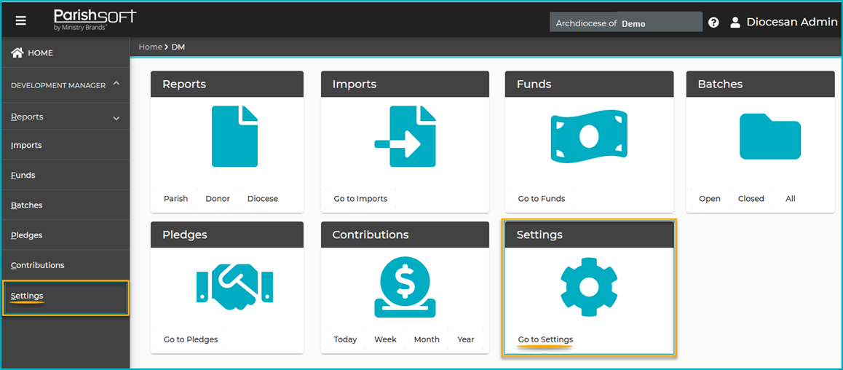Viewport: 843px width, 370px height.
Task: Open the Archdiocese of Demo selector
Action: (x=626, y=23)
